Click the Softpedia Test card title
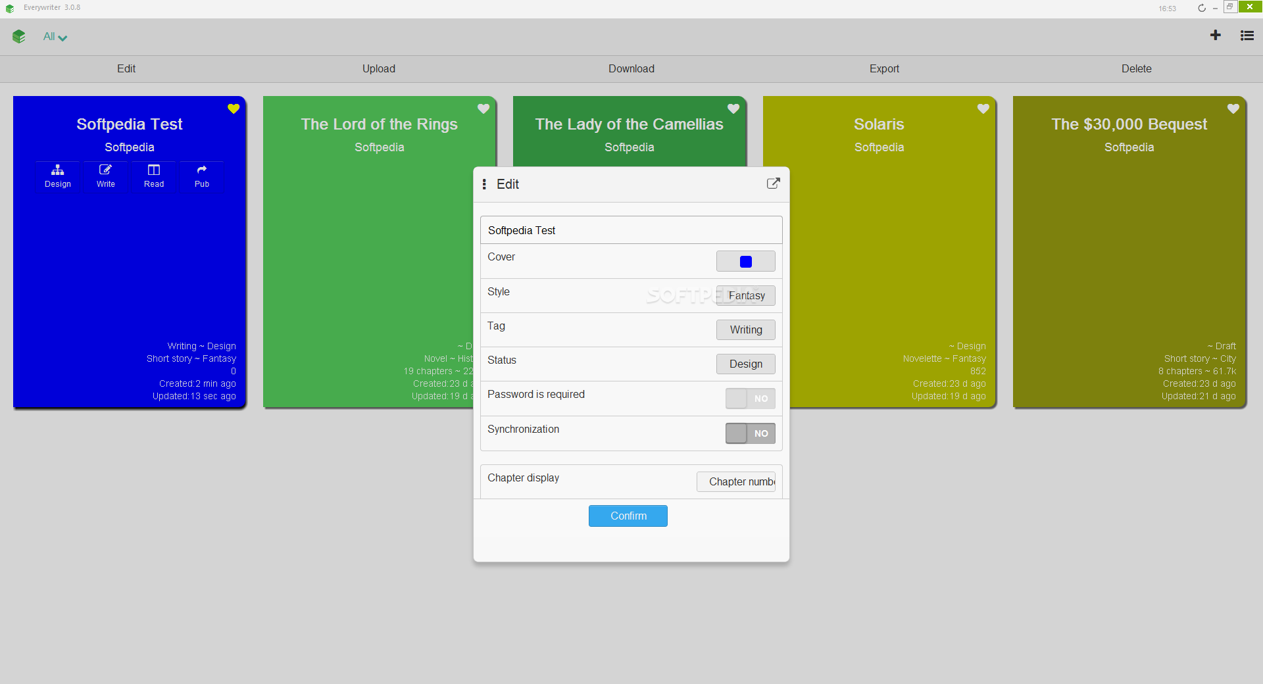 click(130, 124)
